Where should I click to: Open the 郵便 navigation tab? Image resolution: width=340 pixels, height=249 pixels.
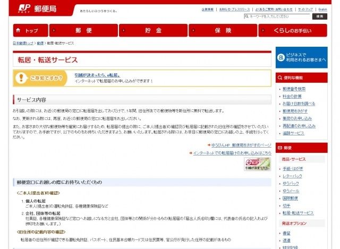(x=84, y=30)
